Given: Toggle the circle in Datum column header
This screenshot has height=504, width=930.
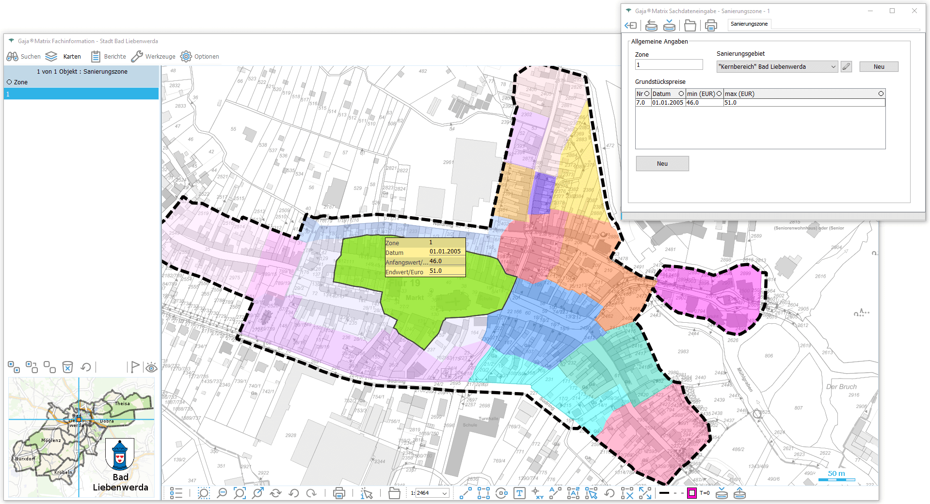Looking at the screenshot, I should [681, 94].
